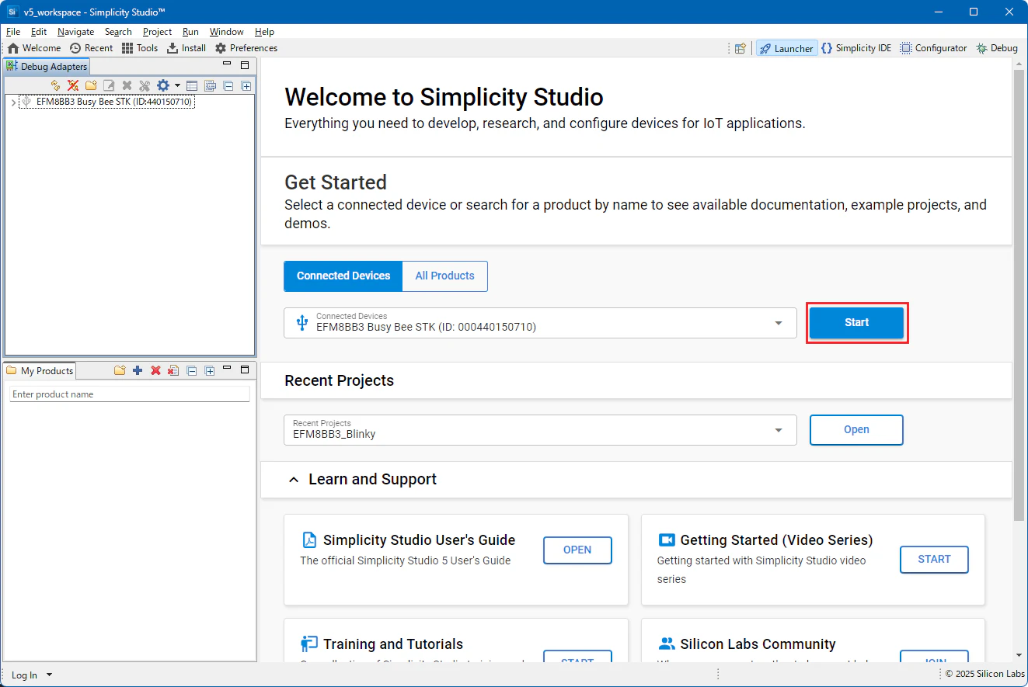The height and width of the screenshot is (687, 1028).
Task: Click the blue gear icon in Debug Adapters
Action: point(162,85)
